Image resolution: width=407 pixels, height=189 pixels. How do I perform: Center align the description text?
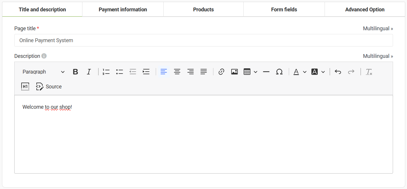pyautogui.click(x=177, y=72)
